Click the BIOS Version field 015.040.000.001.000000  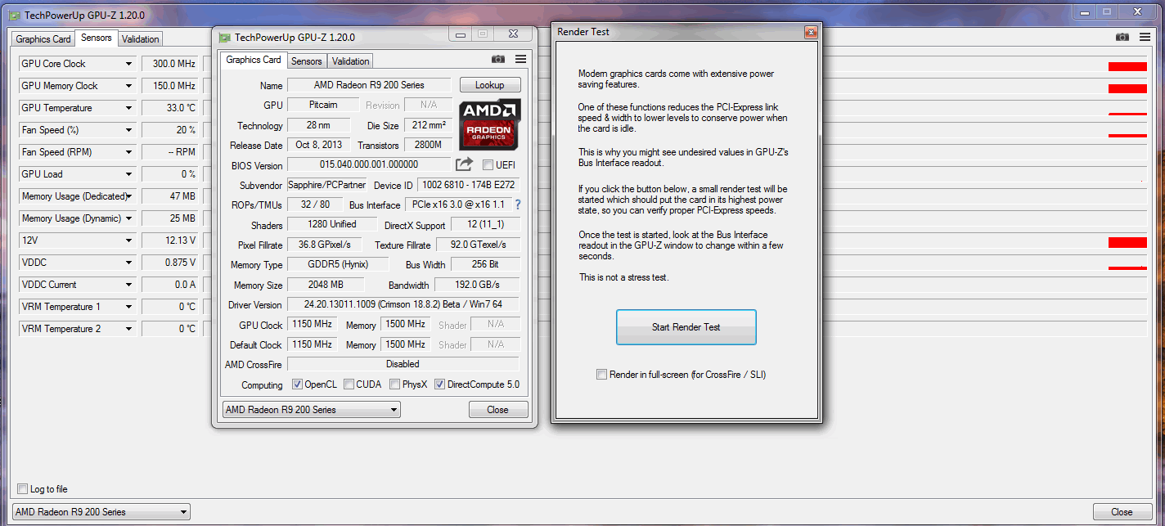369,164
